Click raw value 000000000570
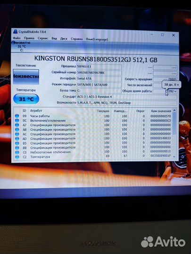This screenshot has width=191, height=254. coord(160,116)
